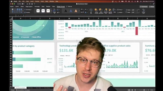
Task: Open the Edit Shape dropdown
Action: click(x=28, y=10)
